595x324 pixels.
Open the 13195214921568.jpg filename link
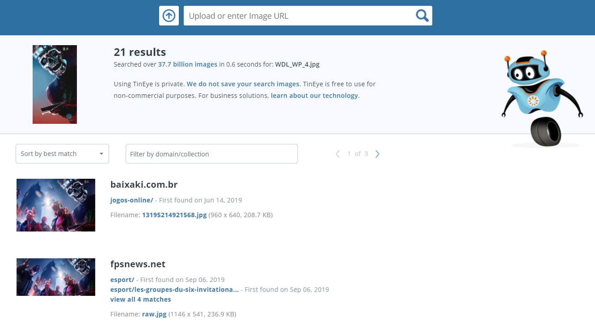tap(174, 215)
